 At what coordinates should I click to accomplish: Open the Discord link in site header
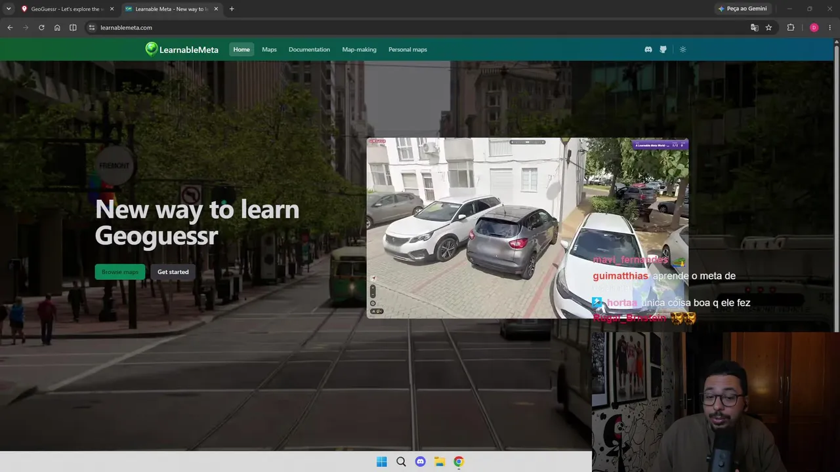(x=648, y=49)
